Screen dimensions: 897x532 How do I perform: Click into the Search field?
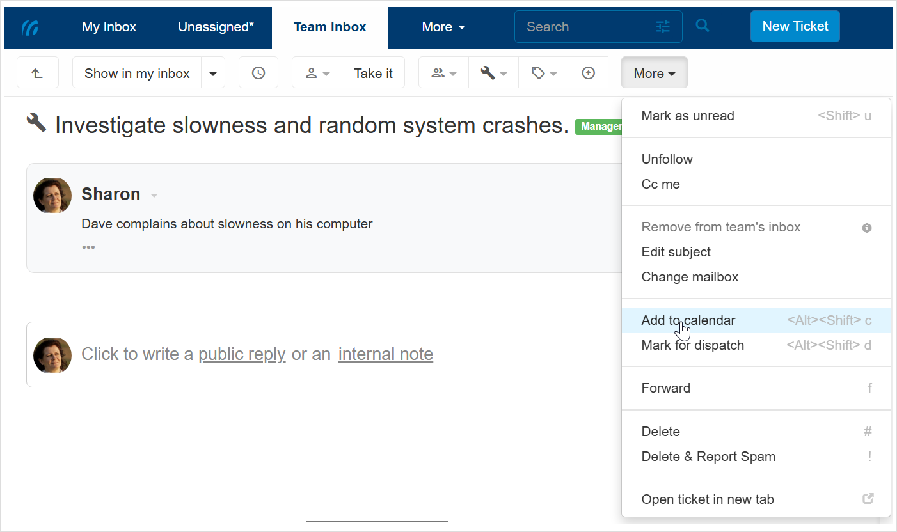point(585,27)
